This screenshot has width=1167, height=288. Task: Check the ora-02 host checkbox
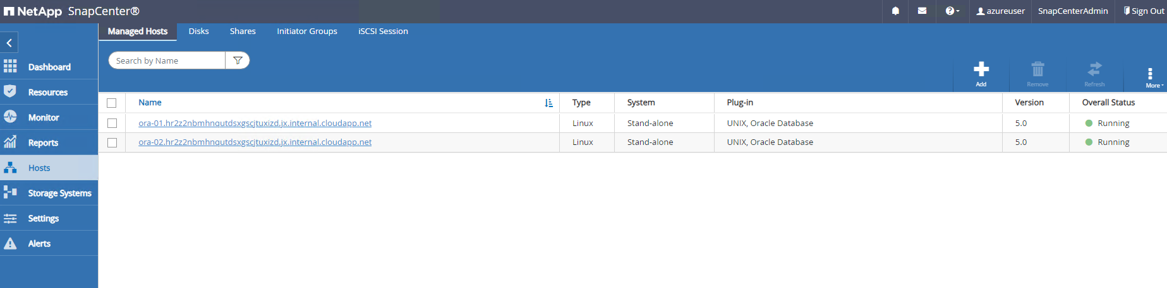[112, 142]
